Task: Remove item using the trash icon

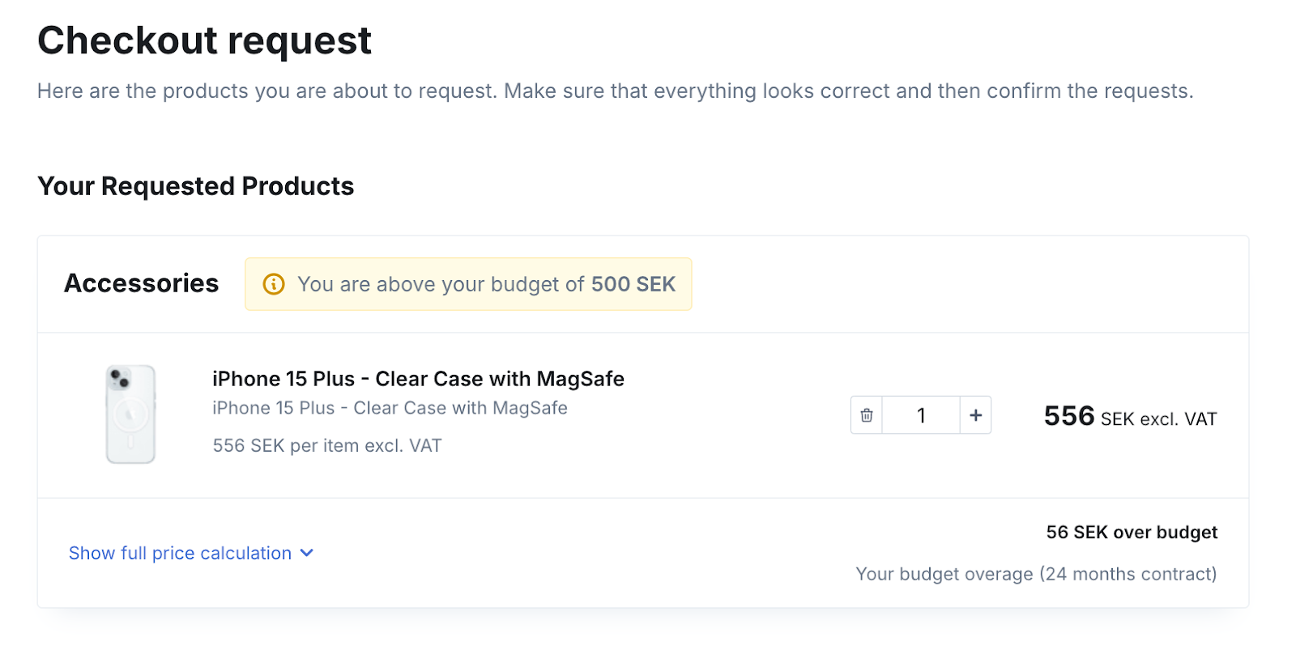Action: pyautogui.click(x=866, y=415)
